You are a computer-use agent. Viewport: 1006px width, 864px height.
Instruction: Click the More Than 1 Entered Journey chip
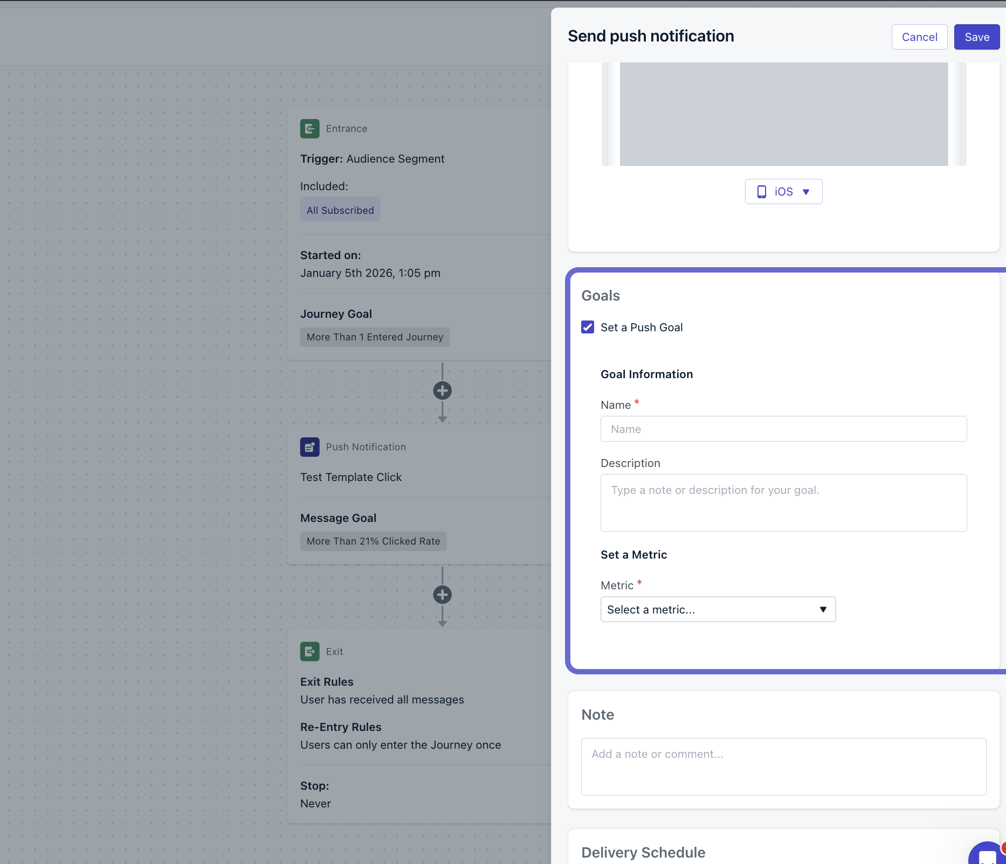pyautogui.click(x=375, y=337)
